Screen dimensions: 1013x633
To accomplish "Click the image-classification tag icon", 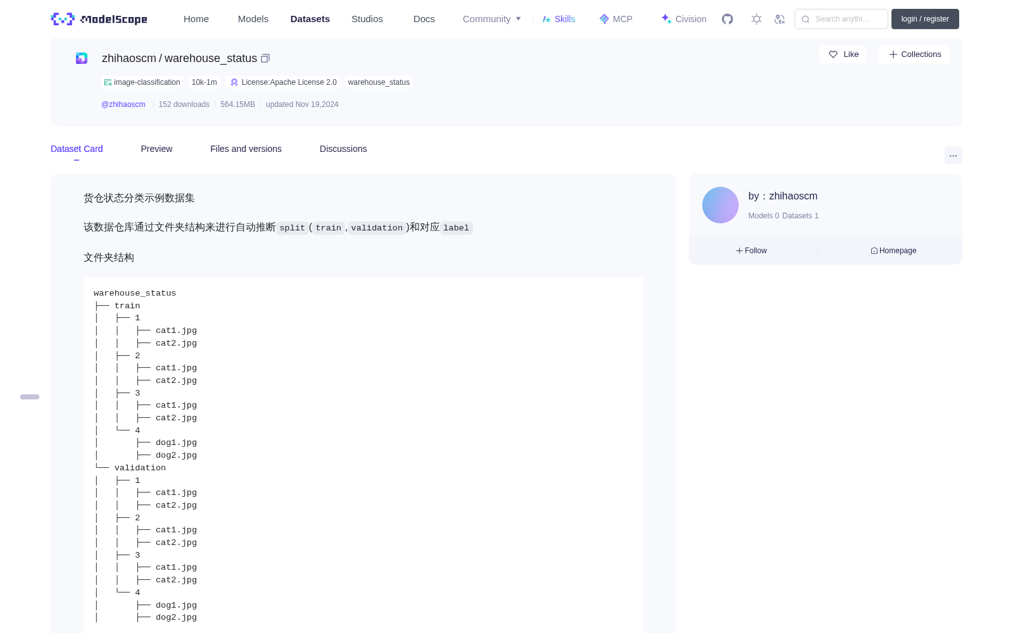I will [108, 82].
